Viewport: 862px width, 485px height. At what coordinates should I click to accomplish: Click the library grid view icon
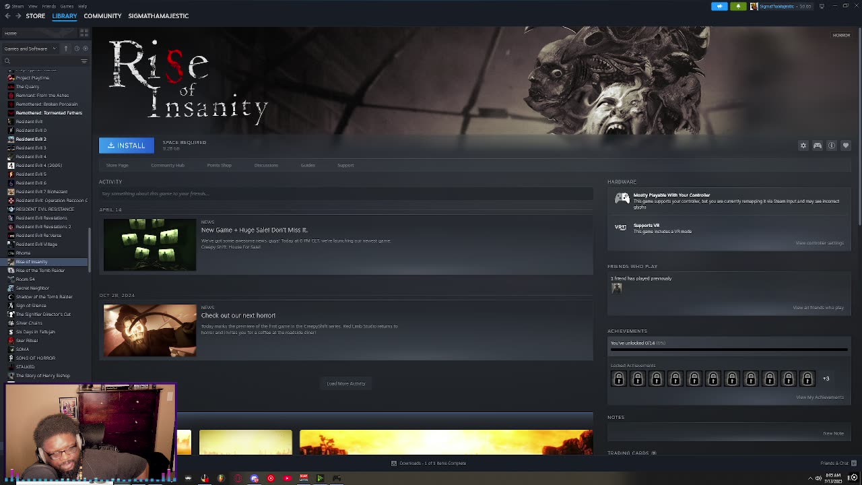pyautogui.click(x=84, y=33)
